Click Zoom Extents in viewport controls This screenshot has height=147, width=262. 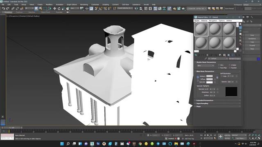tap(256, 135)
